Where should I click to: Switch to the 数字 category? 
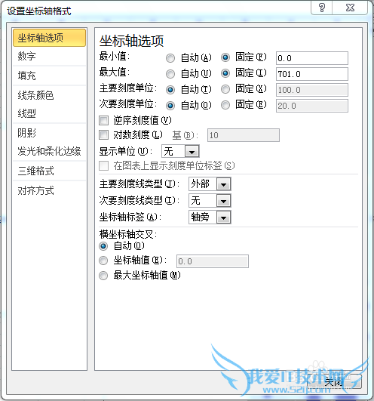(49, 56)
